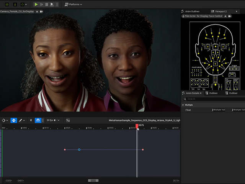Viewport: 245px width, 184px height.
Task: Start Play In Editor with green play button
Action: (36, 4)
